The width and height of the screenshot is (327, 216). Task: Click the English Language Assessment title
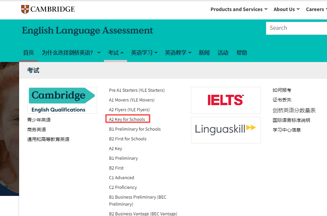click(x=87, y=30)
